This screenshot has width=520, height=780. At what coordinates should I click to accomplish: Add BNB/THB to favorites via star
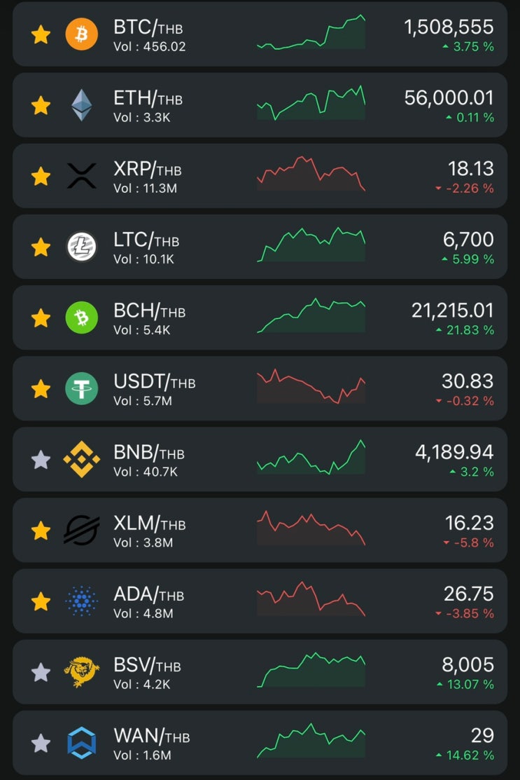point(41,459)
